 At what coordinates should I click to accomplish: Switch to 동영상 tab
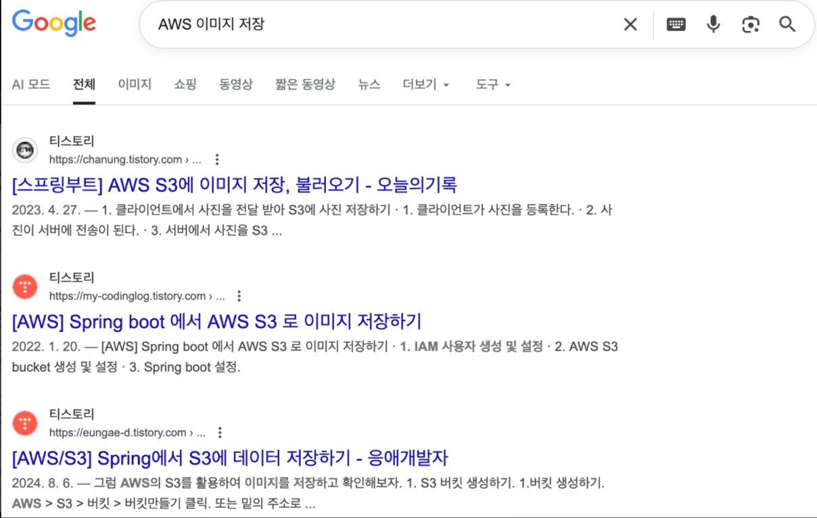[236, 85]
